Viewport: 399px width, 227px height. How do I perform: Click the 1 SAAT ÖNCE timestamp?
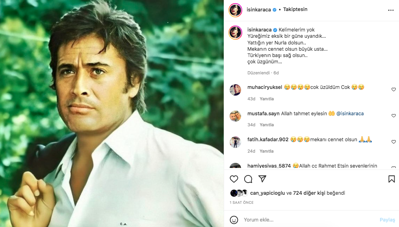click(x=241, y=202)
